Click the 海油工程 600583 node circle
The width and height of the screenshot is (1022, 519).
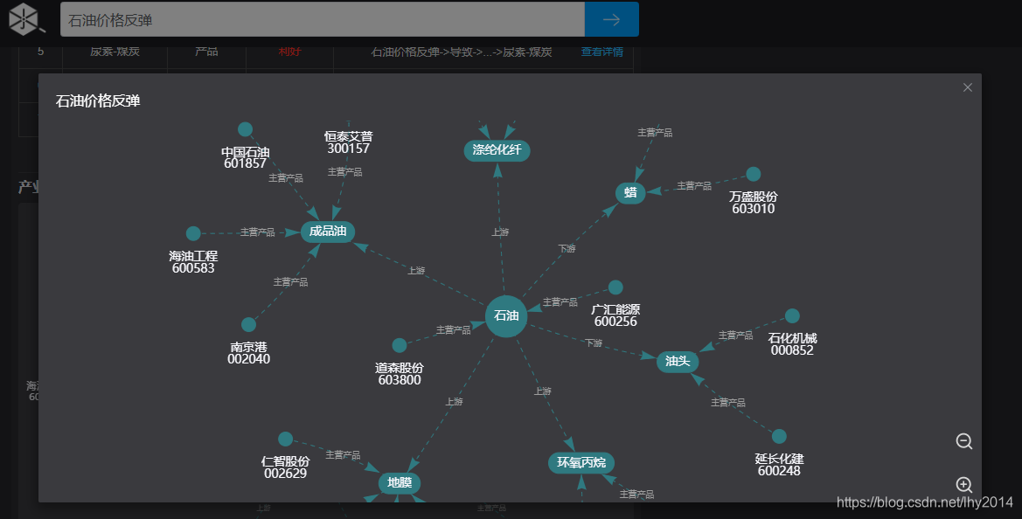point(193,233)
